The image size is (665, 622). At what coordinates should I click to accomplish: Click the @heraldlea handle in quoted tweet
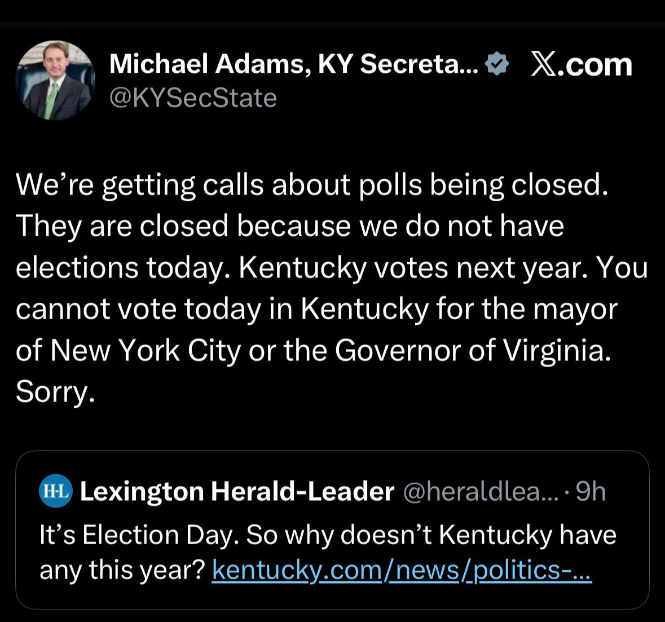point(481,491)
